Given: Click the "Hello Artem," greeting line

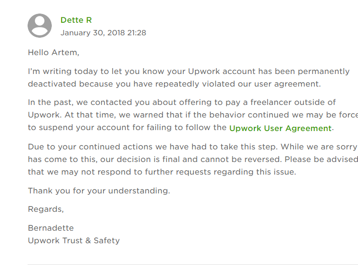Looking at the screenshot, I should pos(53,53).
